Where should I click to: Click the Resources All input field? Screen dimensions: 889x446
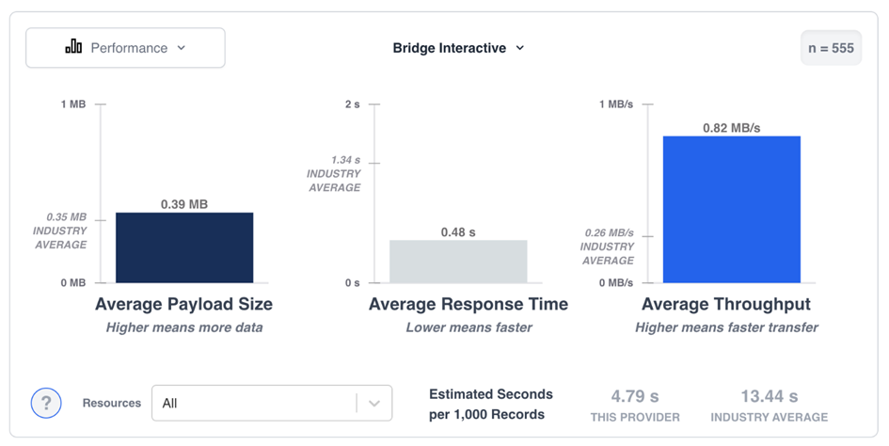click(272, 404)
